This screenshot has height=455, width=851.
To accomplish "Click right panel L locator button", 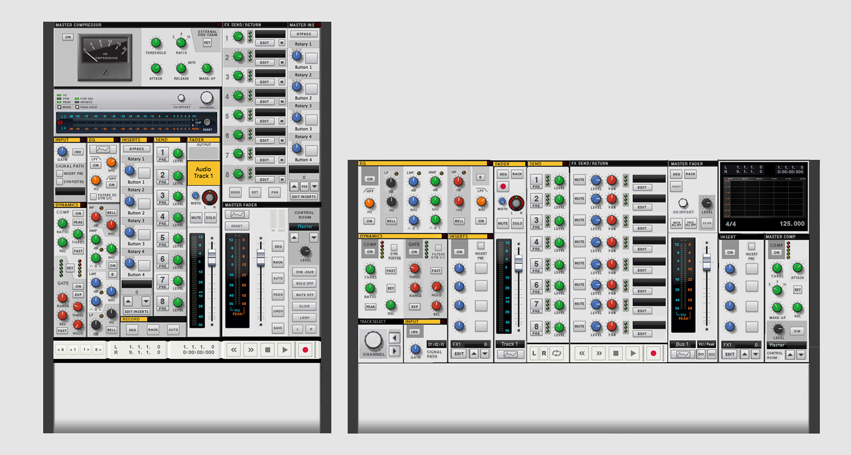I will [534, 353].
